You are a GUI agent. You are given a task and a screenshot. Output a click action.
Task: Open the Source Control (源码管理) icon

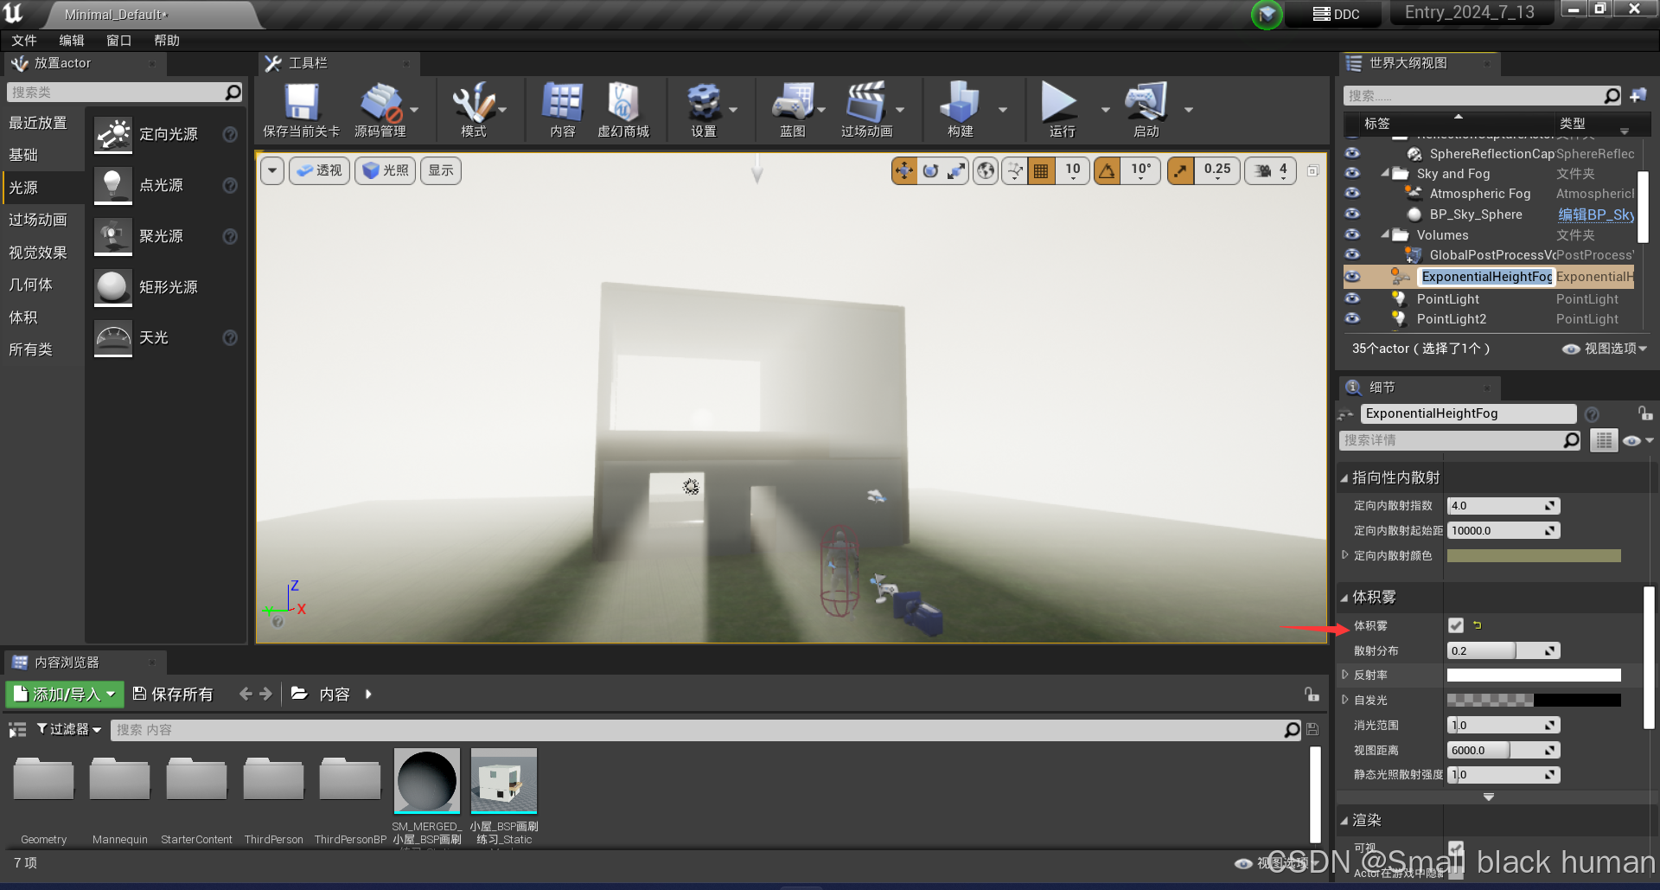click(380, 103)
